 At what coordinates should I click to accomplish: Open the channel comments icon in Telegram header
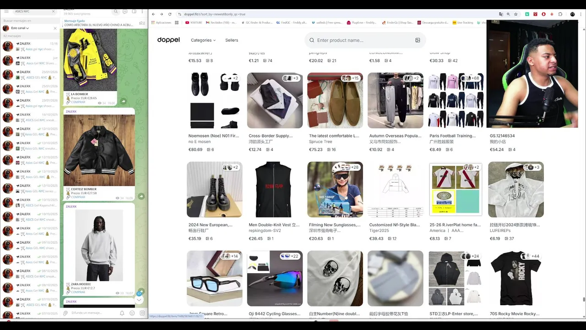coord(125,11)
